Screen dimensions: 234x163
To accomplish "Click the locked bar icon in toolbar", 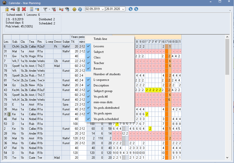I will coord(37,9).
